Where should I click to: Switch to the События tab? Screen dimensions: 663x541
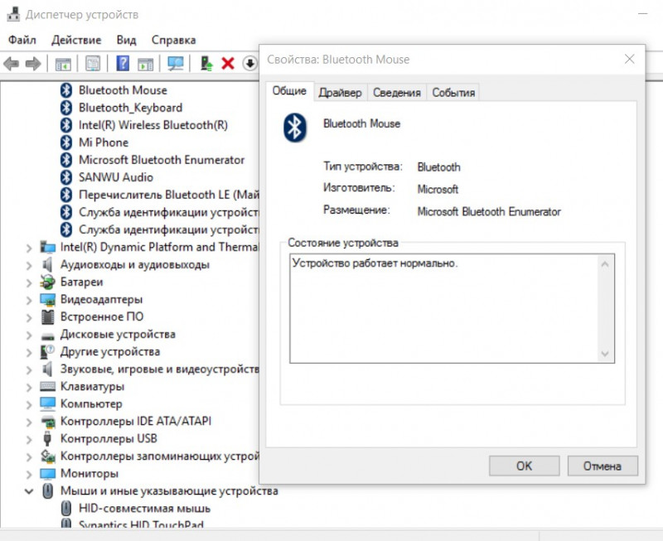click(x=453, y=93)
